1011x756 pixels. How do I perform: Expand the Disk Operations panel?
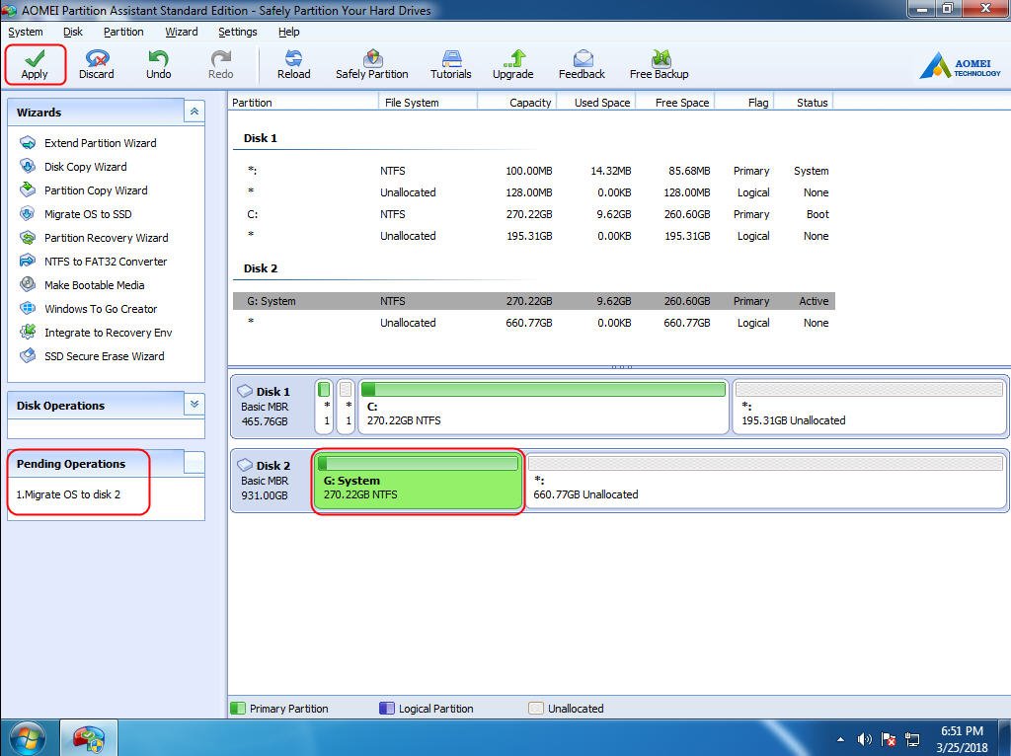point(194,405)
